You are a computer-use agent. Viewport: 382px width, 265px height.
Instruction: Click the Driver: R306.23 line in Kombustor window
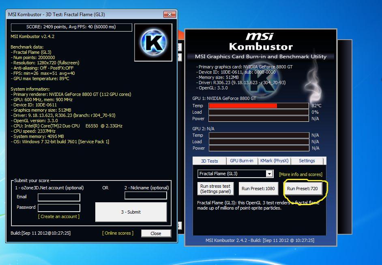tap(241, 83)
